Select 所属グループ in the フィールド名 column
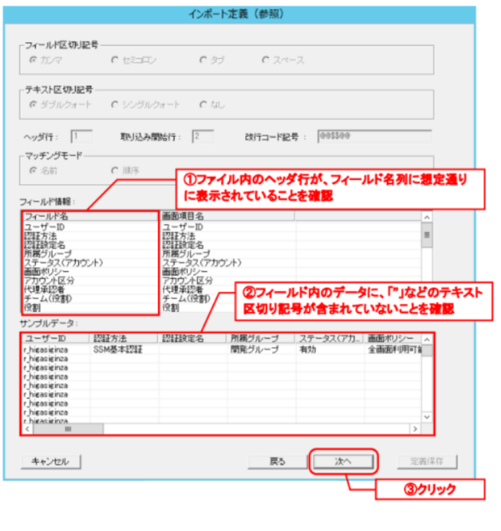Viewport: 501px width, 531px height. (x=48, y=254)
